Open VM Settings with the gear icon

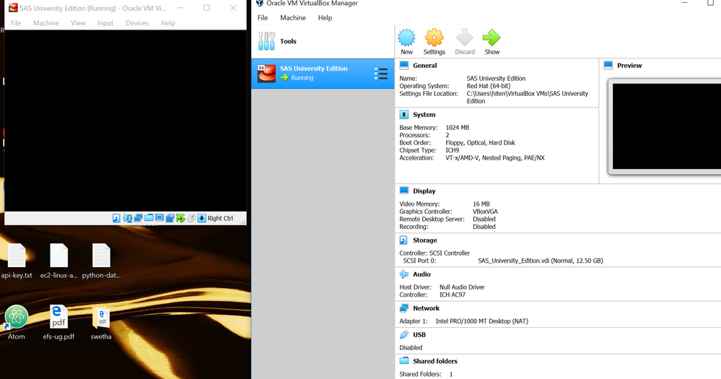click(434, 38)
